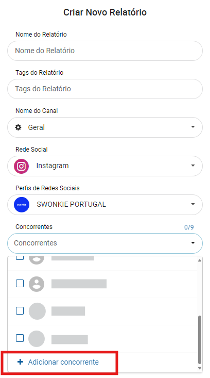Collapse the Concorrentes dropdown
The width and height of the screenshot is (210, 378).
click(192, 243)
